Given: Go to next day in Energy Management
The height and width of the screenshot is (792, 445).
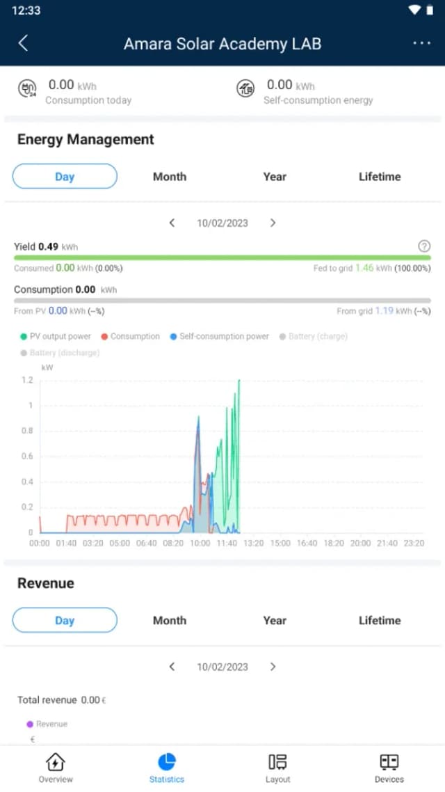Looking at the screenshot, I should pyautogui.click(x=273, y=223).
